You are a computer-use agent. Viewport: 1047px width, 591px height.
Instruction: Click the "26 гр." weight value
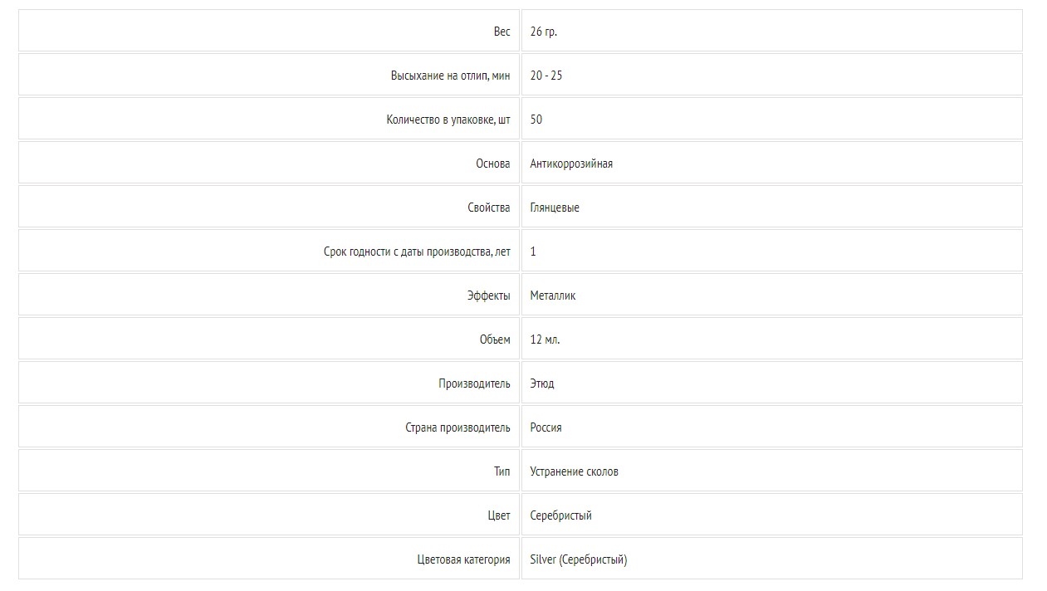click(x=544, y=32)
